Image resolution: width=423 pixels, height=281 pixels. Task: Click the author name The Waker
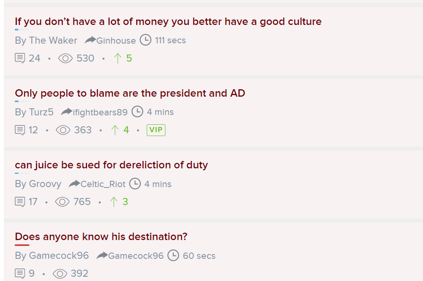(54, 40)
